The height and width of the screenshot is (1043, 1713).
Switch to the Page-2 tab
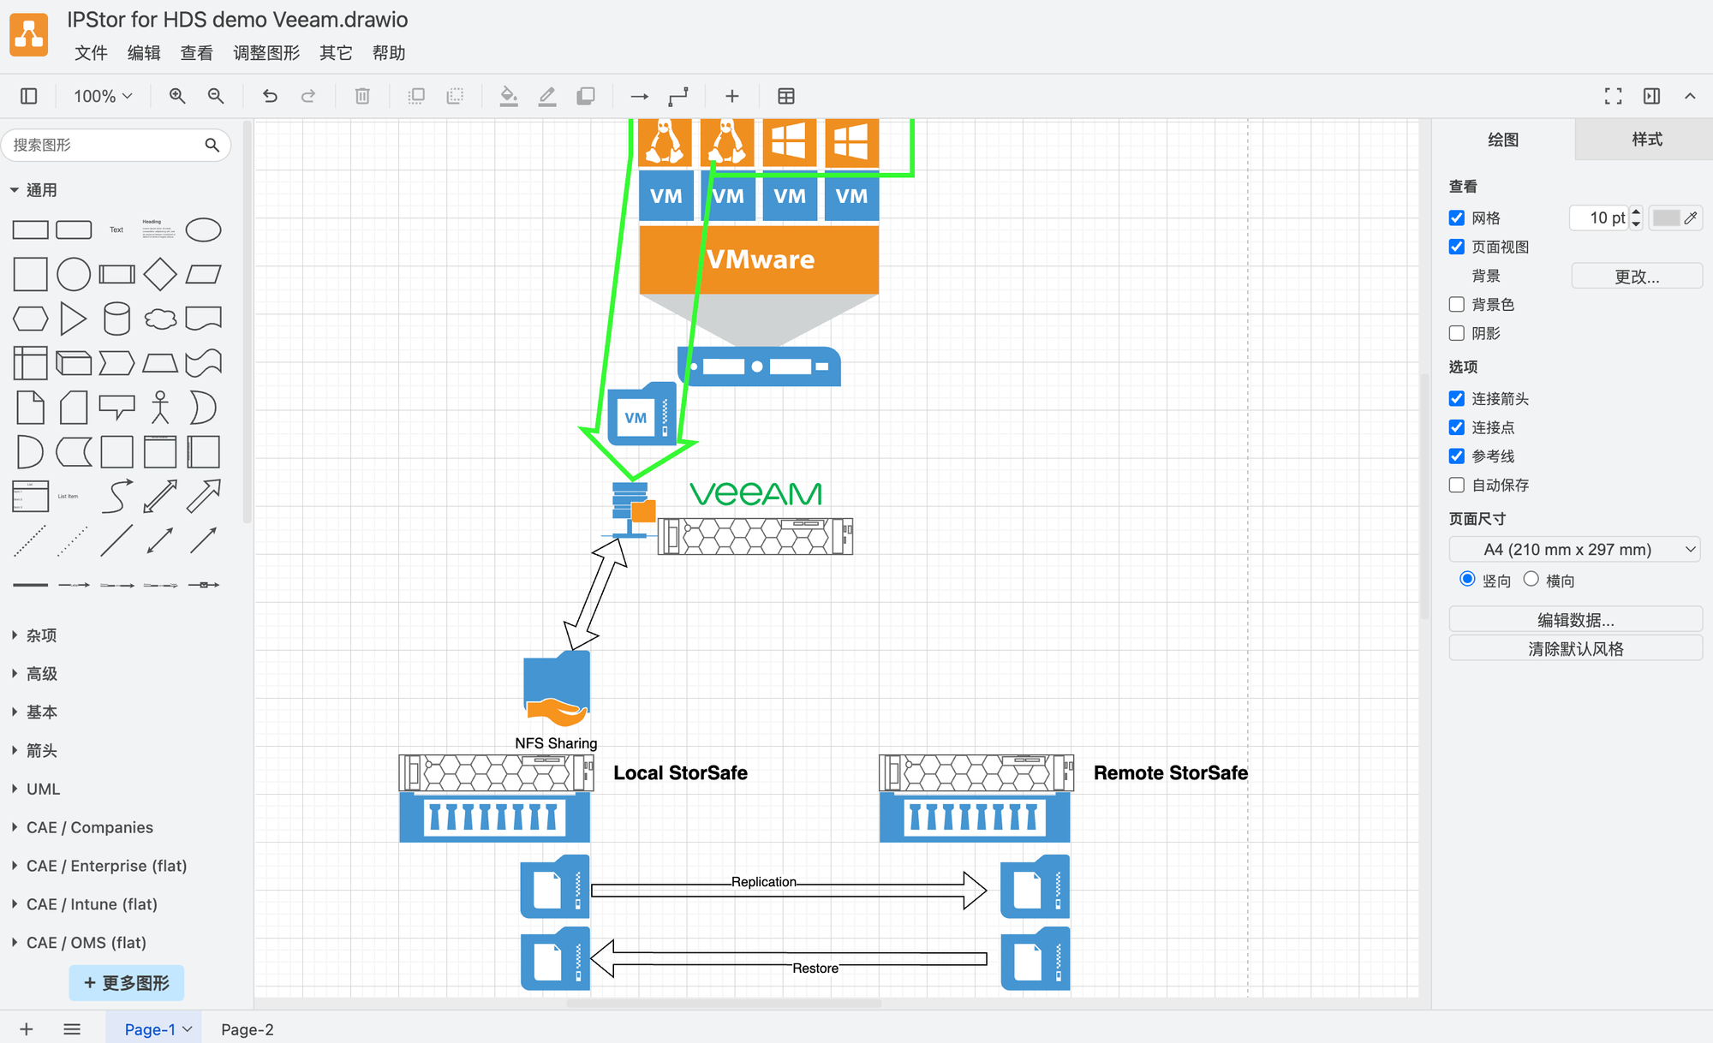coord(248,1029)
